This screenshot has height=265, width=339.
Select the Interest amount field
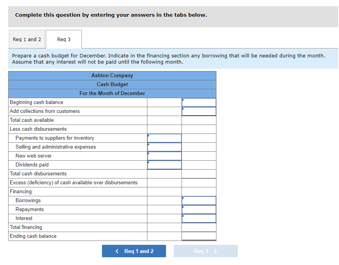[x=199, y=218]
